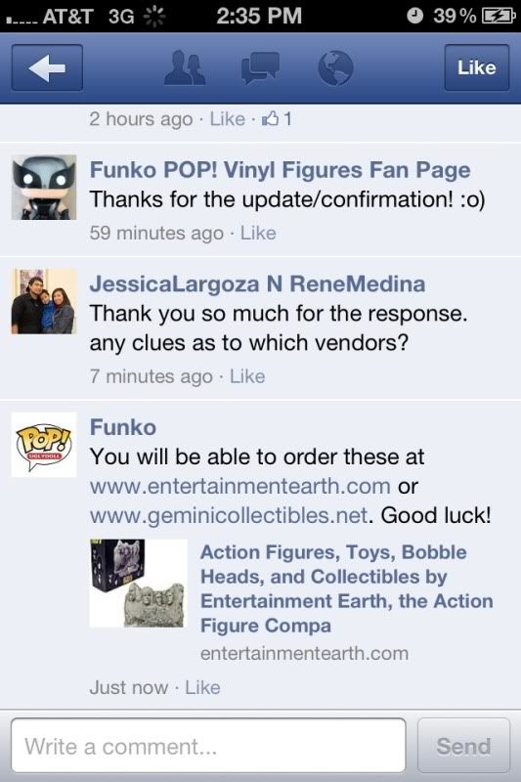Like the 7 minutes ago comment
This screenshot has height=782, width=521.
pos(247,376)
